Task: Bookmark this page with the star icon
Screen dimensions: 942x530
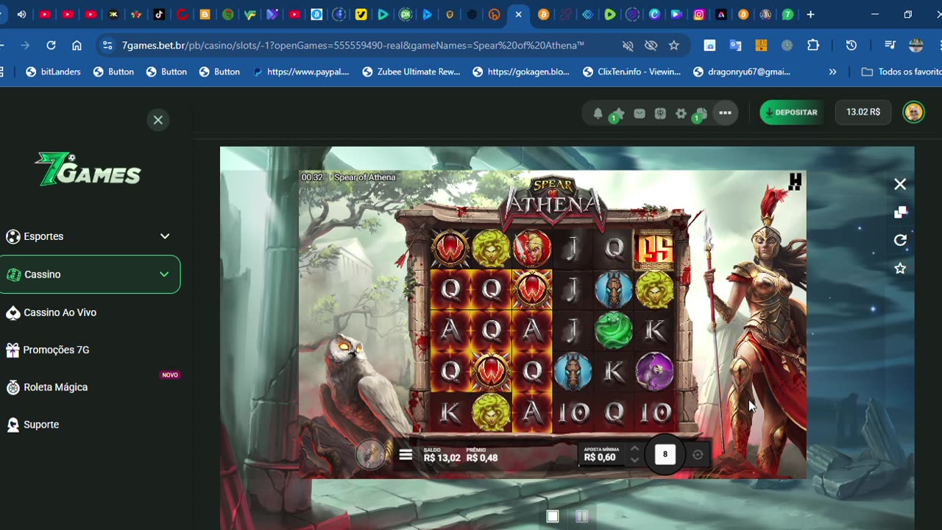Action: pyautogui.click(x=673, y=45)
